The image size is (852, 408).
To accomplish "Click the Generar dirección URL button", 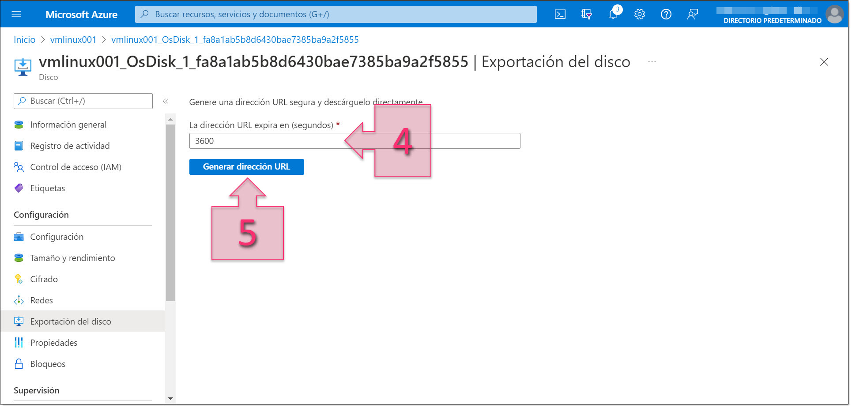I will [247, 166].
